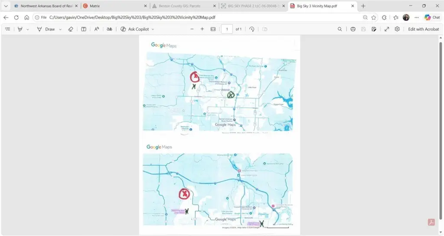The height and width of the screenshot is (236, 444).
Task: Click the browser Home button
Action: (x=26, y=17)
